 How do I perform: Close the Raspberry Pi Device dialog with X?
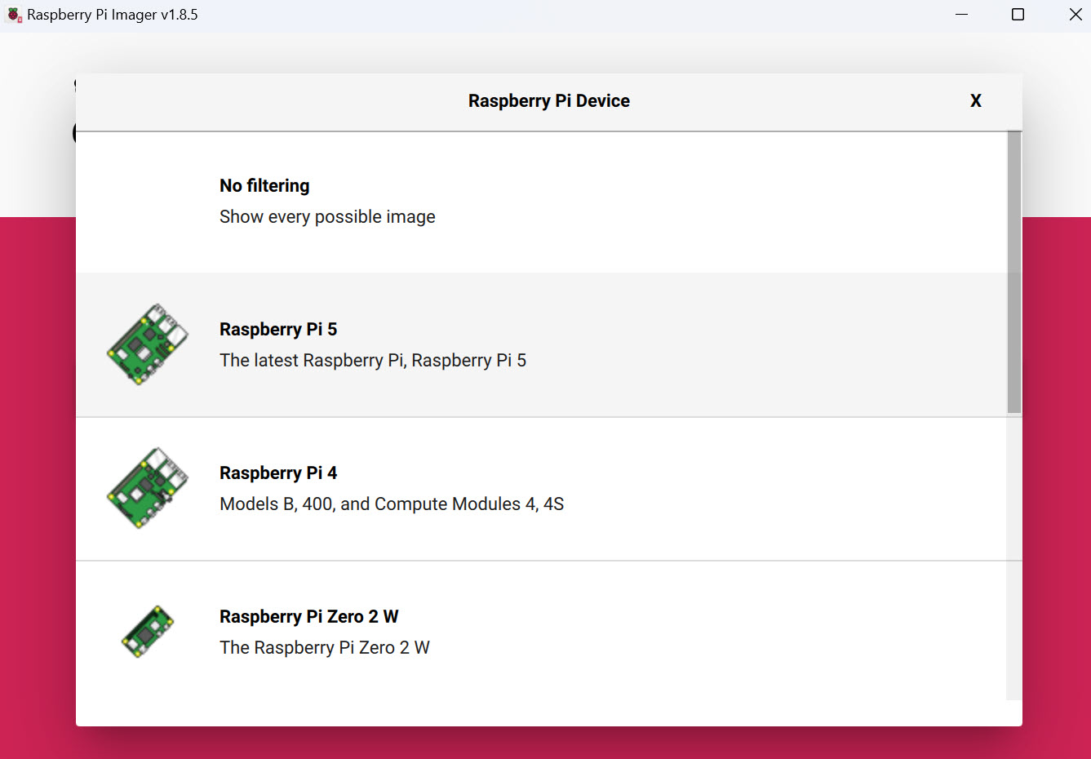click(x=975, y=101)
